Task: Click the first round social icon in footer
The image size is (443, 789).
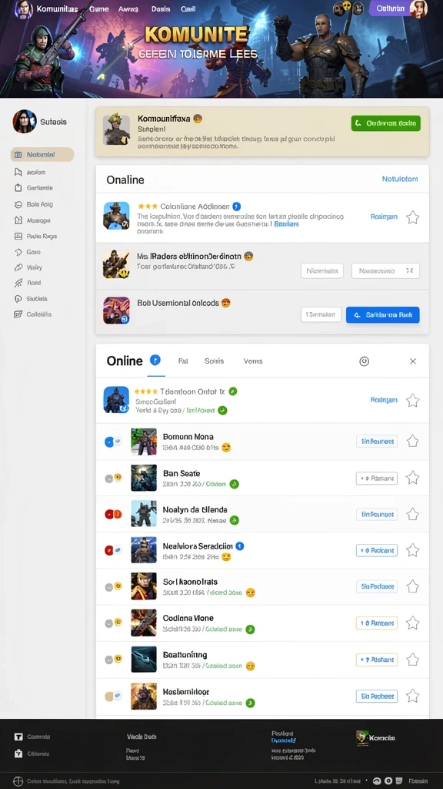Action: [x=377, y=781]
